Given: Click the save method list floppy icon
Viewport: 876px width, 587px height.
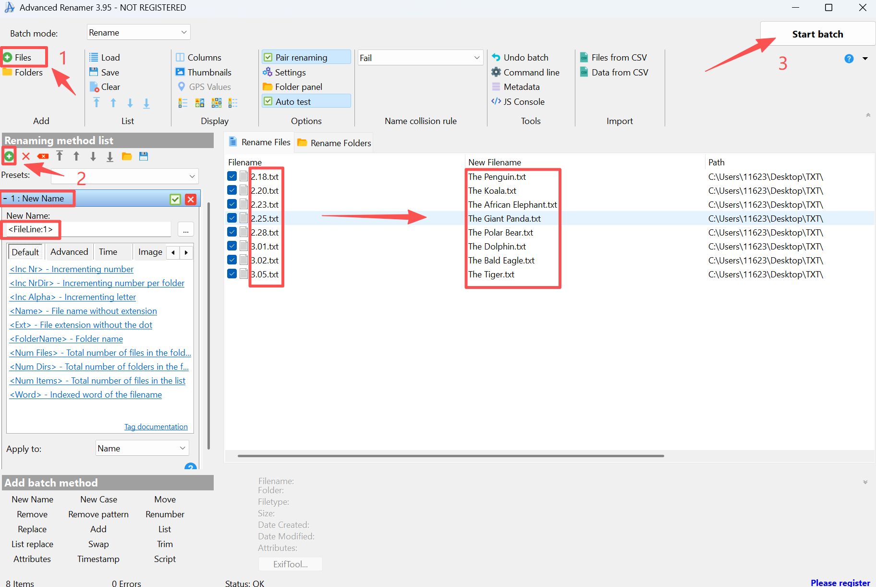Looking at the screenshot, I should pyautogui.click(x=144, y=156).
